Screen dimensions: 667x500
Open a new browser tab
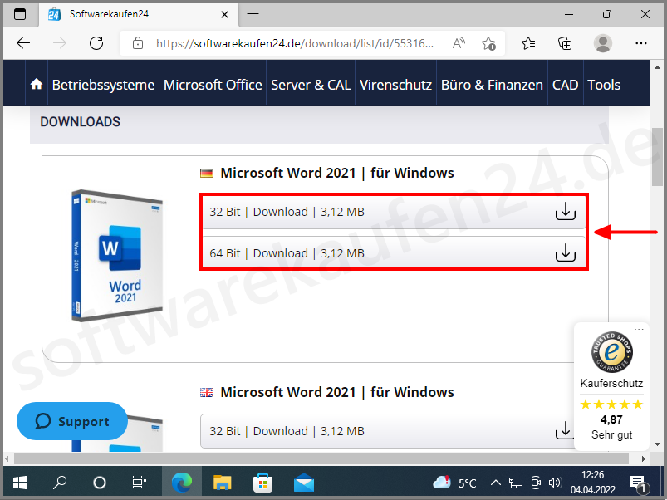(x=253, y=14)
